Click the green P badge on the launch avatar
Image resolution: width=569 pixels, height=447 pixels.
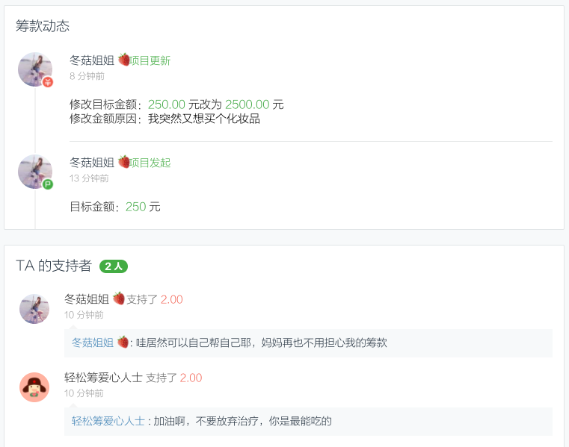(x=48, y=184)
